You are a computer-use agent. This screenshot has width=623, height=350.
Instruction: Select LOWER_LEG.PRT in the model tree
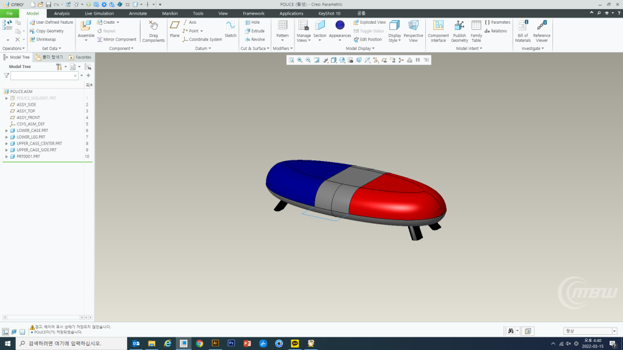click(30, 137)
